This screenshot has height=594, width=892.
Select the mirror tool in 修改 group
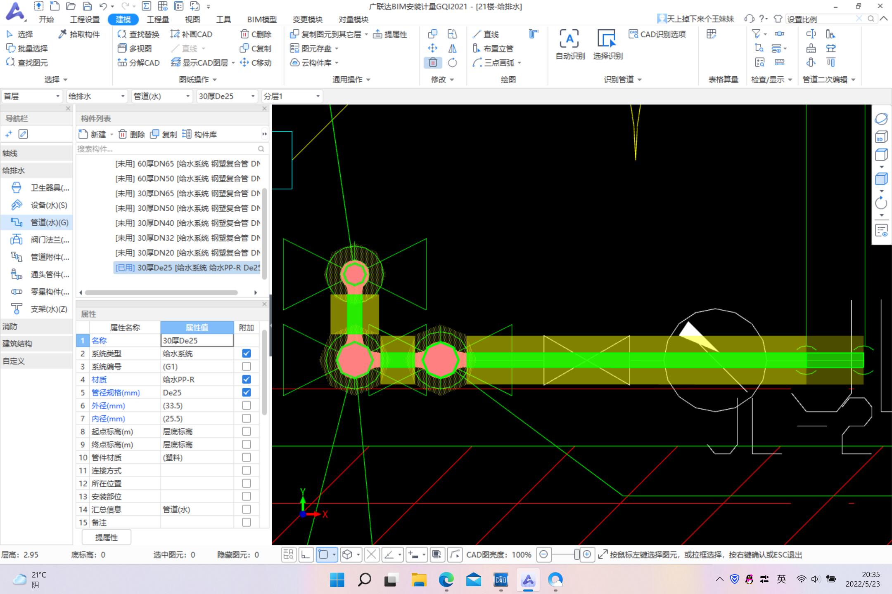click(453, 48)
